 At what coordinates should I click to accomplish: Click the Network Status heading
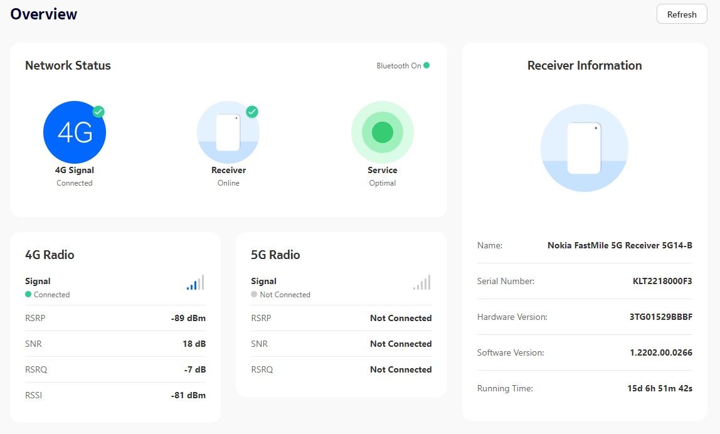68,66
